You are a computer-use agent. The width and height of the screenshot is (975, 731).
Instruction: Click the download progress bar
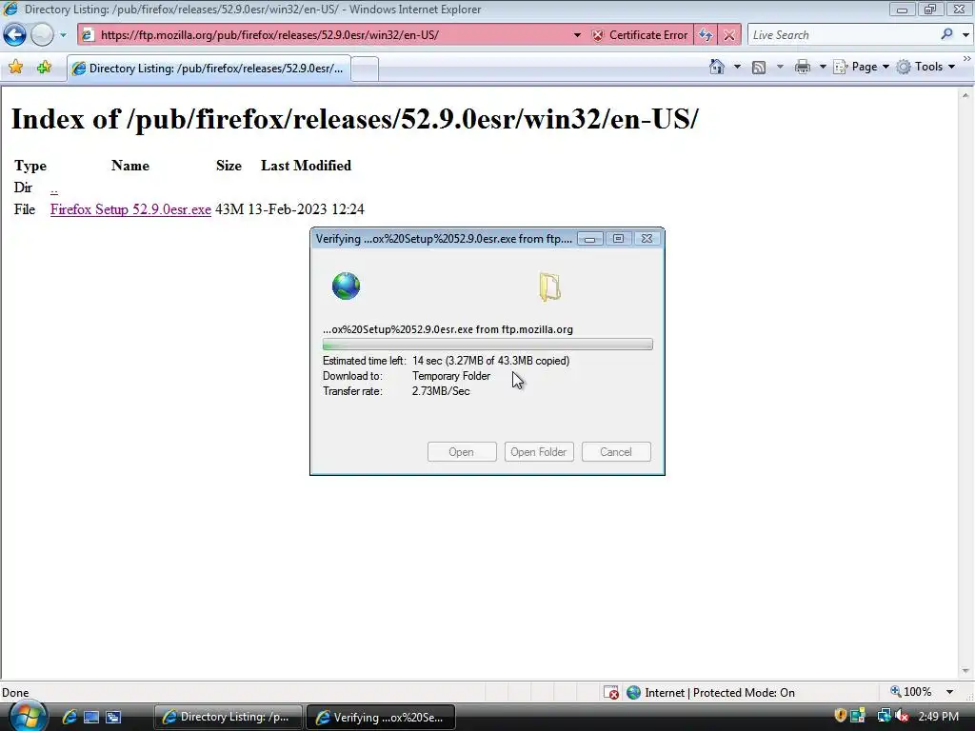(487, 345)
